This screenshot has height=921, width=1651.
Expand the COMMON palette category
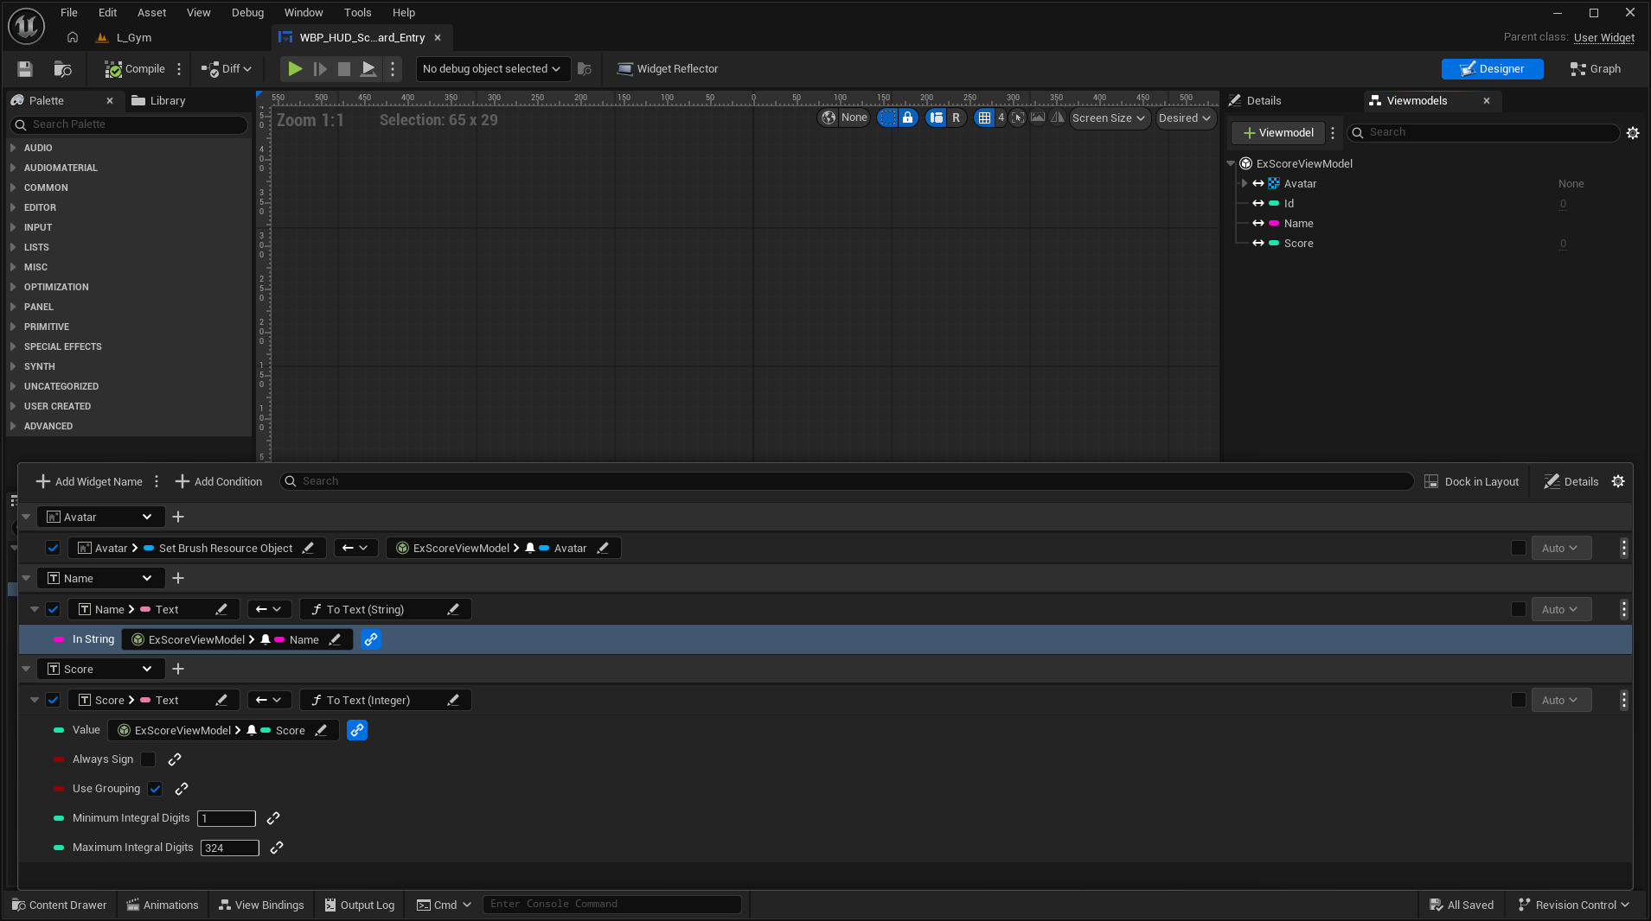13,187
